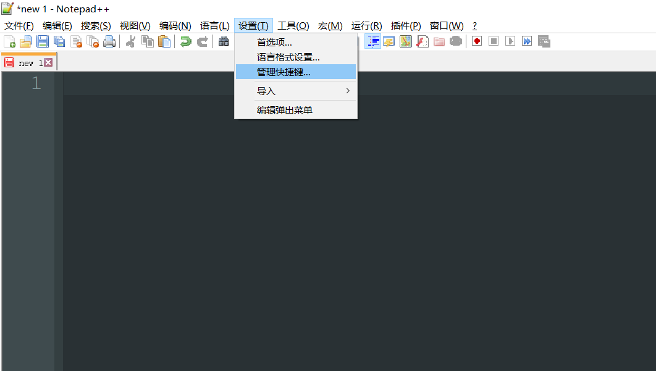Click the Open file folder icon
Image resolution: width=656 pixels, height=371 pixels.
pos(26,41)
